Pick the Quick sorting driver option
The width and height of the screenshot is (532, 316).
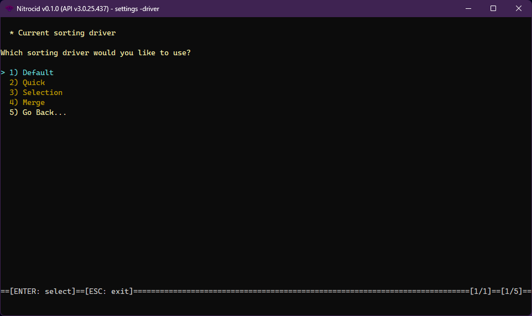(x=34, y=83)
